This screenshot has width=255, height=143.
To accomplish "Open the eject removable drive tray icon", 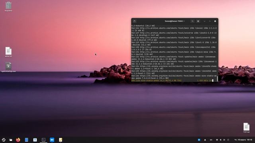I will pyautogui.click(x=205, y=140).
